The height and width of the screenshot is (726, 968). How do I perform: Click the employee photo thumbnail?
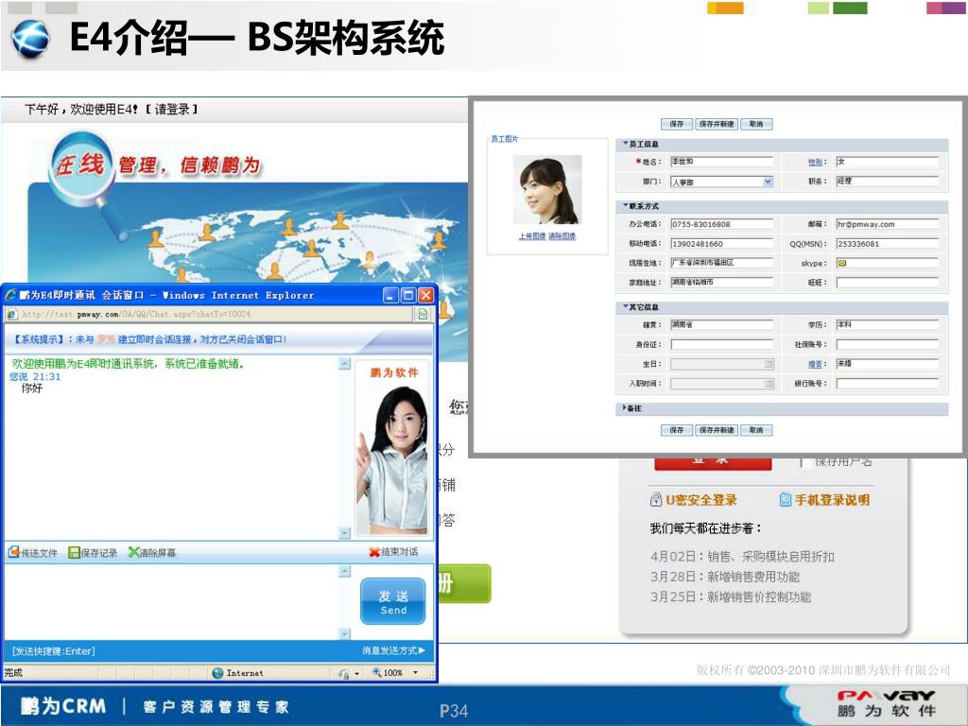pyautogui.click(x=547, y=189)
